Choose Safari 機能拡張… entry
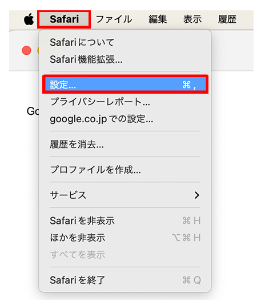This screenshot has width=261, height=305. coord(125,59)
